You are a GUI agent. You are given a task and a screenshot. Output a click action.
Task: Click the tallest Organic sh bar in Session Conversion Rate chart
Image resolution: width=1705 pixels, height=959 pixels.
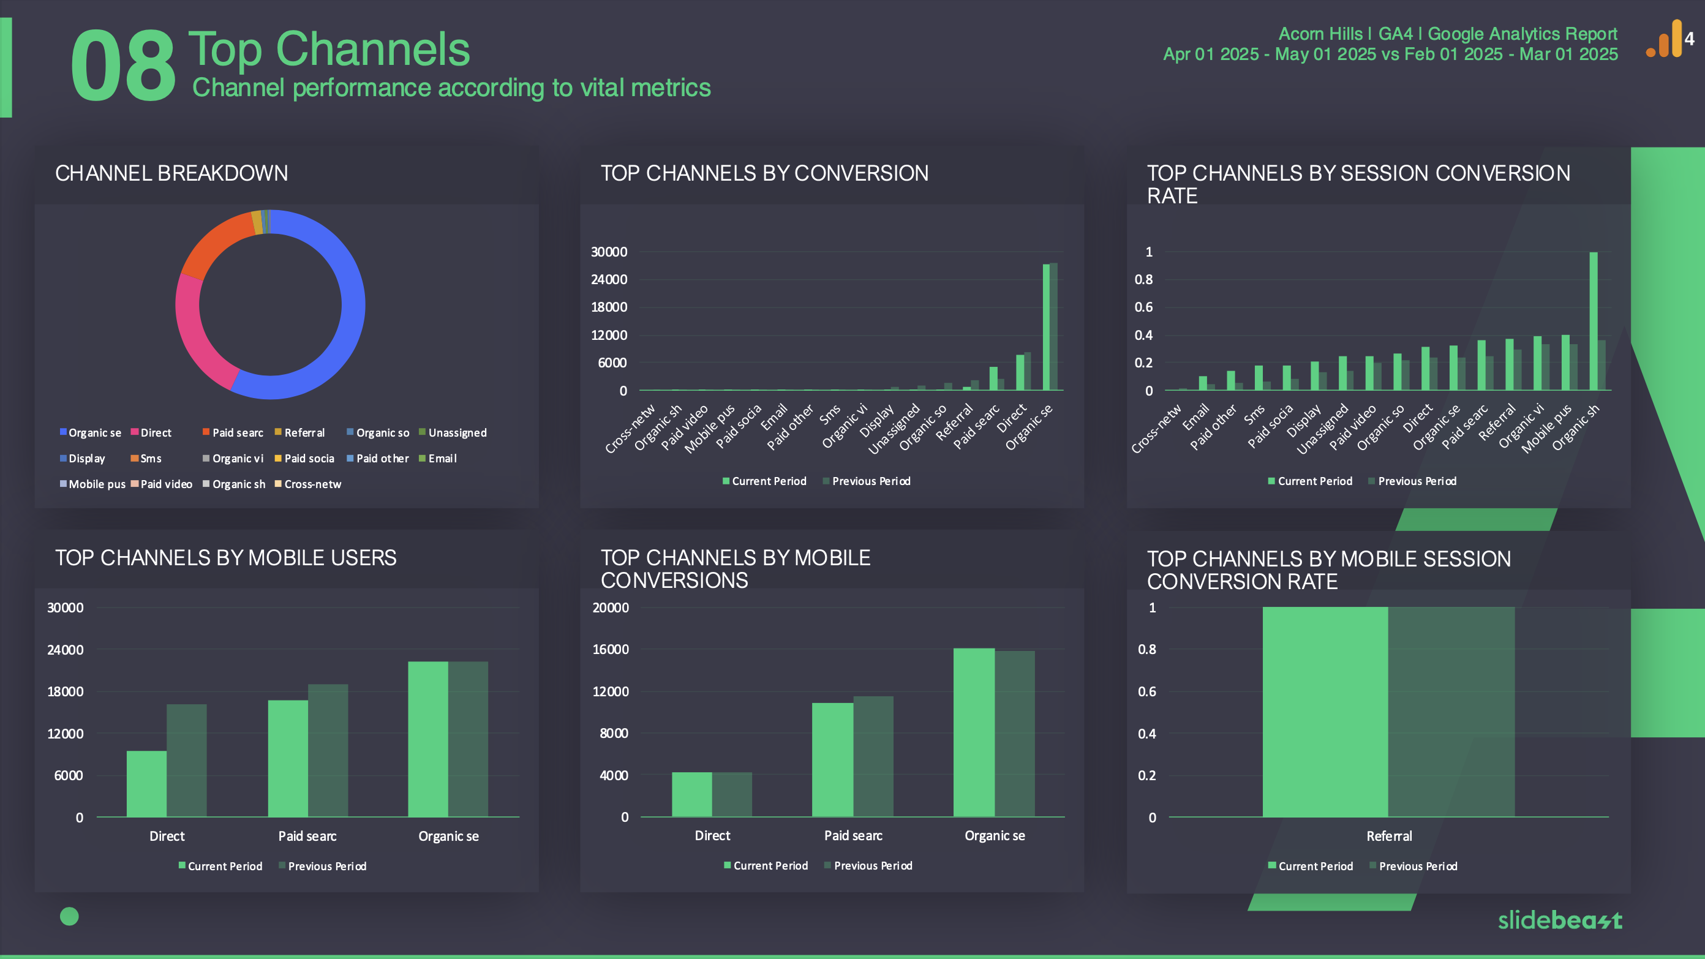1593,321
